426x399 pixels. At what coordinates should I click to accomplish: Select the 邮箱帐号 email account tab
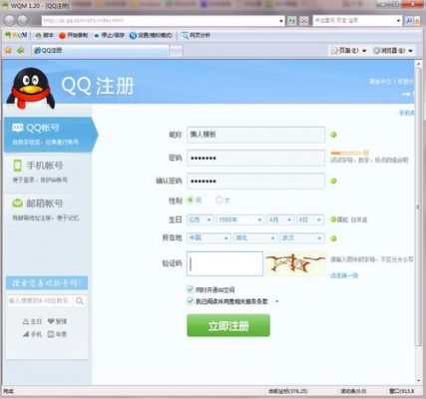pyautogui.click(x=48, y=209)
